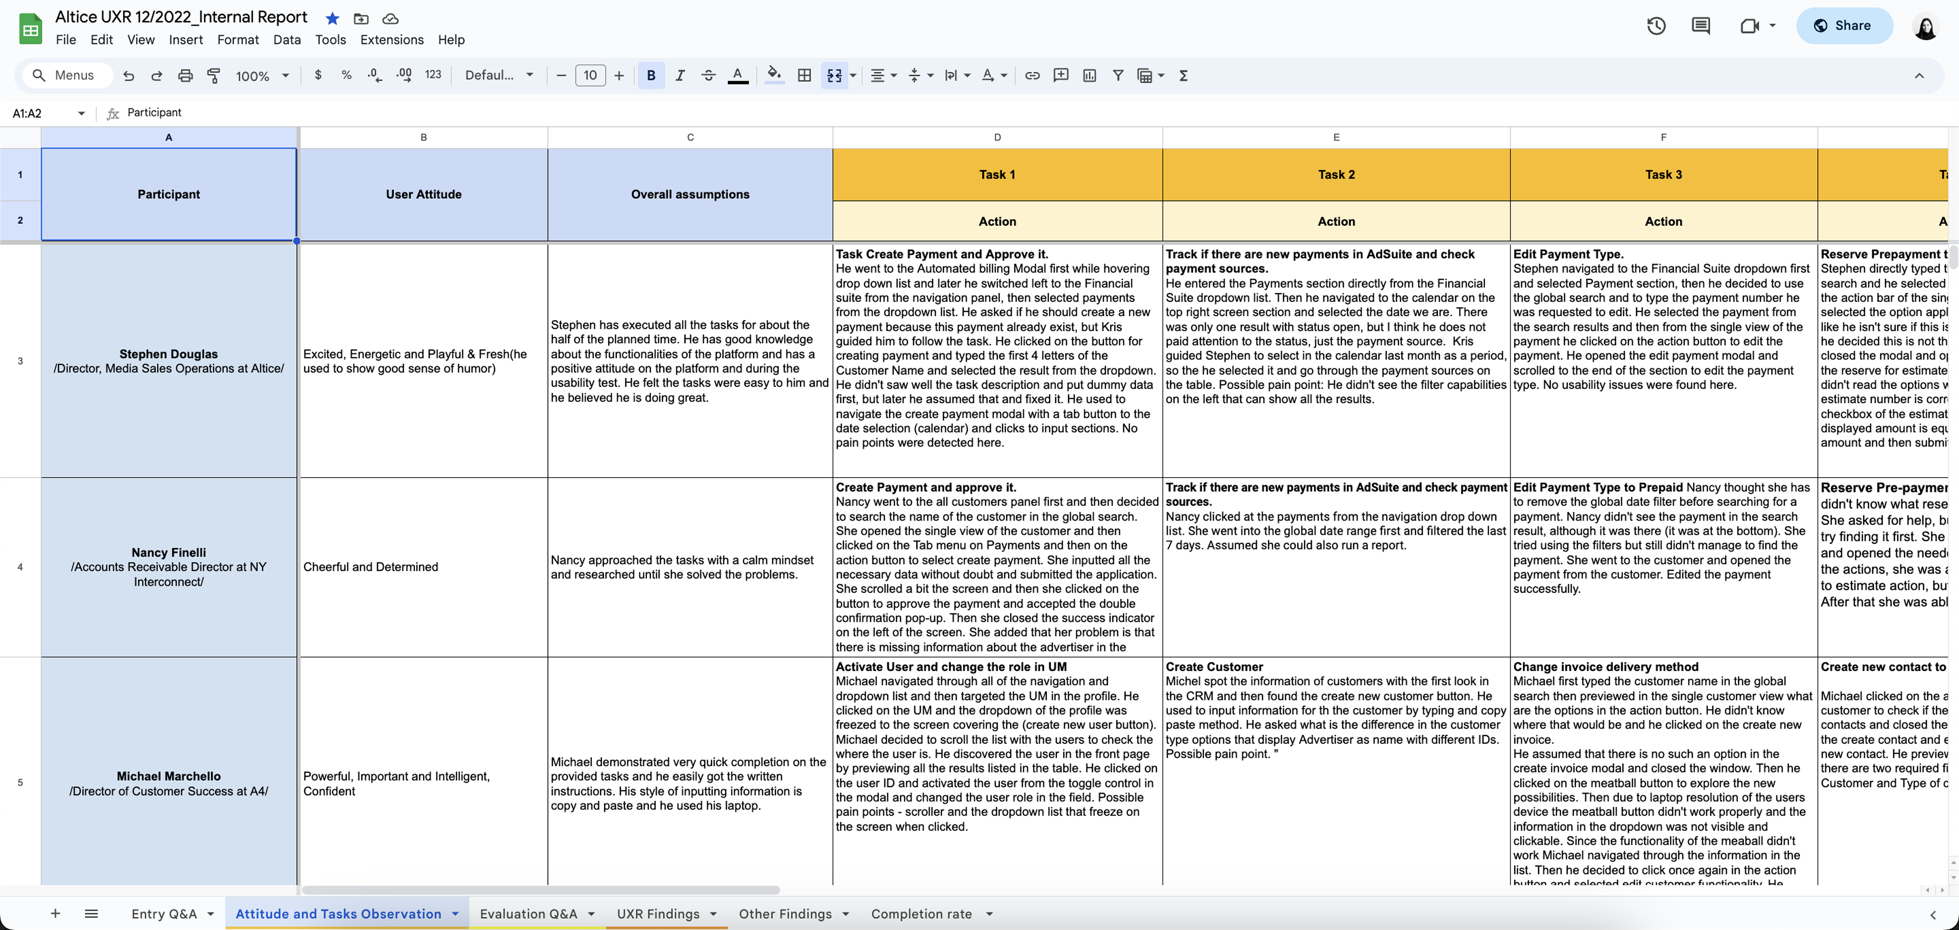View cloud save status icon
Image resolution: width=1959 pixels, height=930 pixels.
click(x=390, y=18)
